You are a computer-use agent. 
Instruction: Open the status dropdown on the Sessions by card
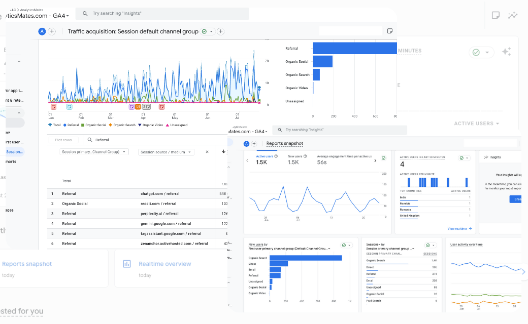coord(430,245)
